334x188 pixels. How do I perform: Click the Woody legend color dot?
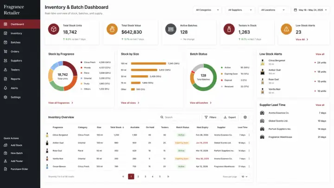81,68
